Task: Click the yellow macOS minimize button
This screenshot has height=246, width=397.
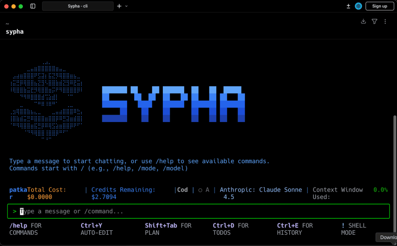Action: [14, 6]
